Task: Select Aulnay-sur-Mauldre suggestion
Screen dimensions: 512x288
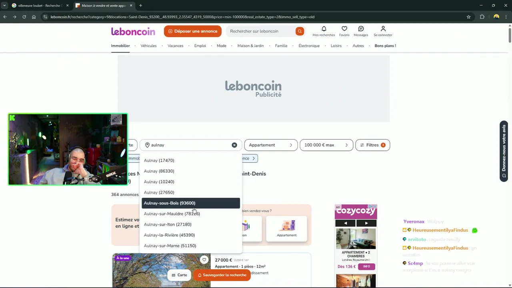Action: 191,214
